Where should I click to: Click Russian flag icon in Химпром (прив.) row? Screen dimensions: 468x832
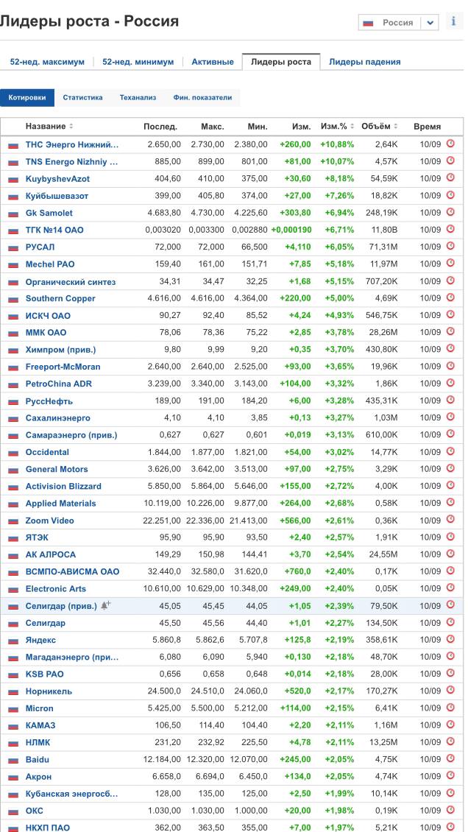(x=13, y=350)
